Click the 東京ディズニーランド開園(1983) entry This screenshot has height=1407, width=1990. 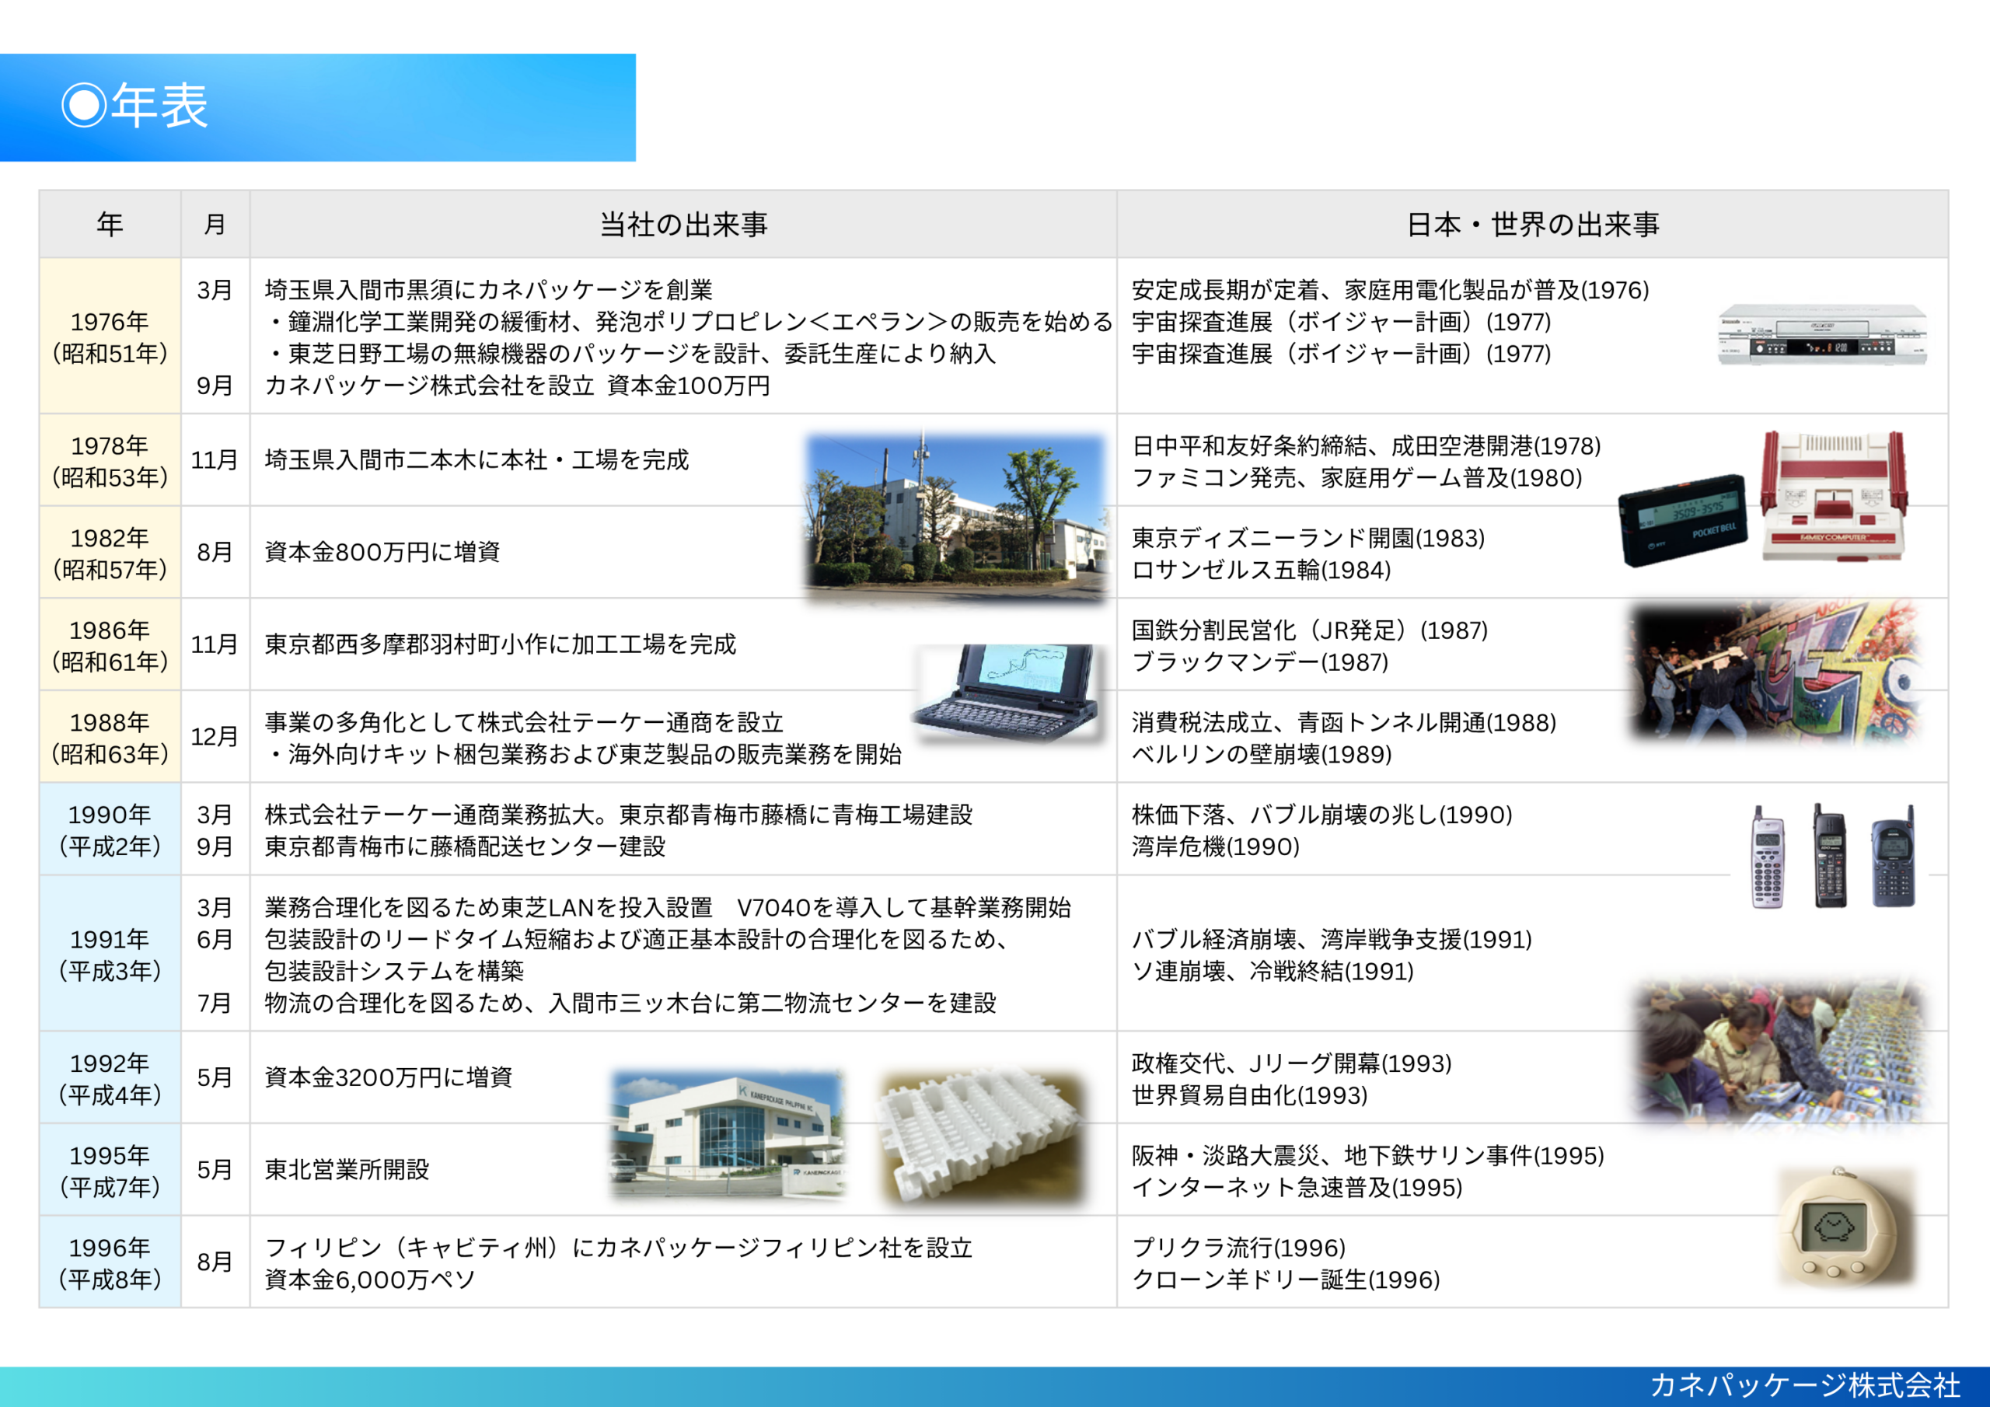pyautogui.click(x=1308, y=539)
